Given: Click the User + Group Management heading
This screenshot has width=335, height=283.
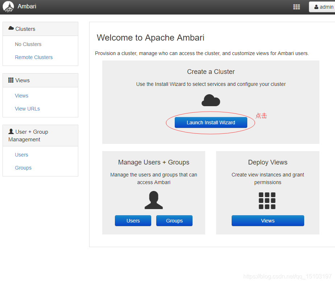Looking at the screenshot, I should pos(40,136).
